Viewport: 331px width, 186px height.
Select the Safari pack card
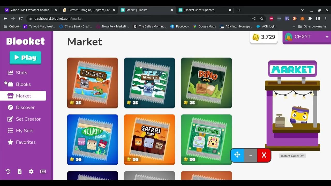click(x=149, y=140)
